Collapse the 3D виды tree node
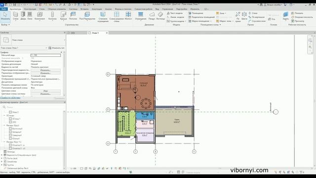316x178 pixels. 4,115
